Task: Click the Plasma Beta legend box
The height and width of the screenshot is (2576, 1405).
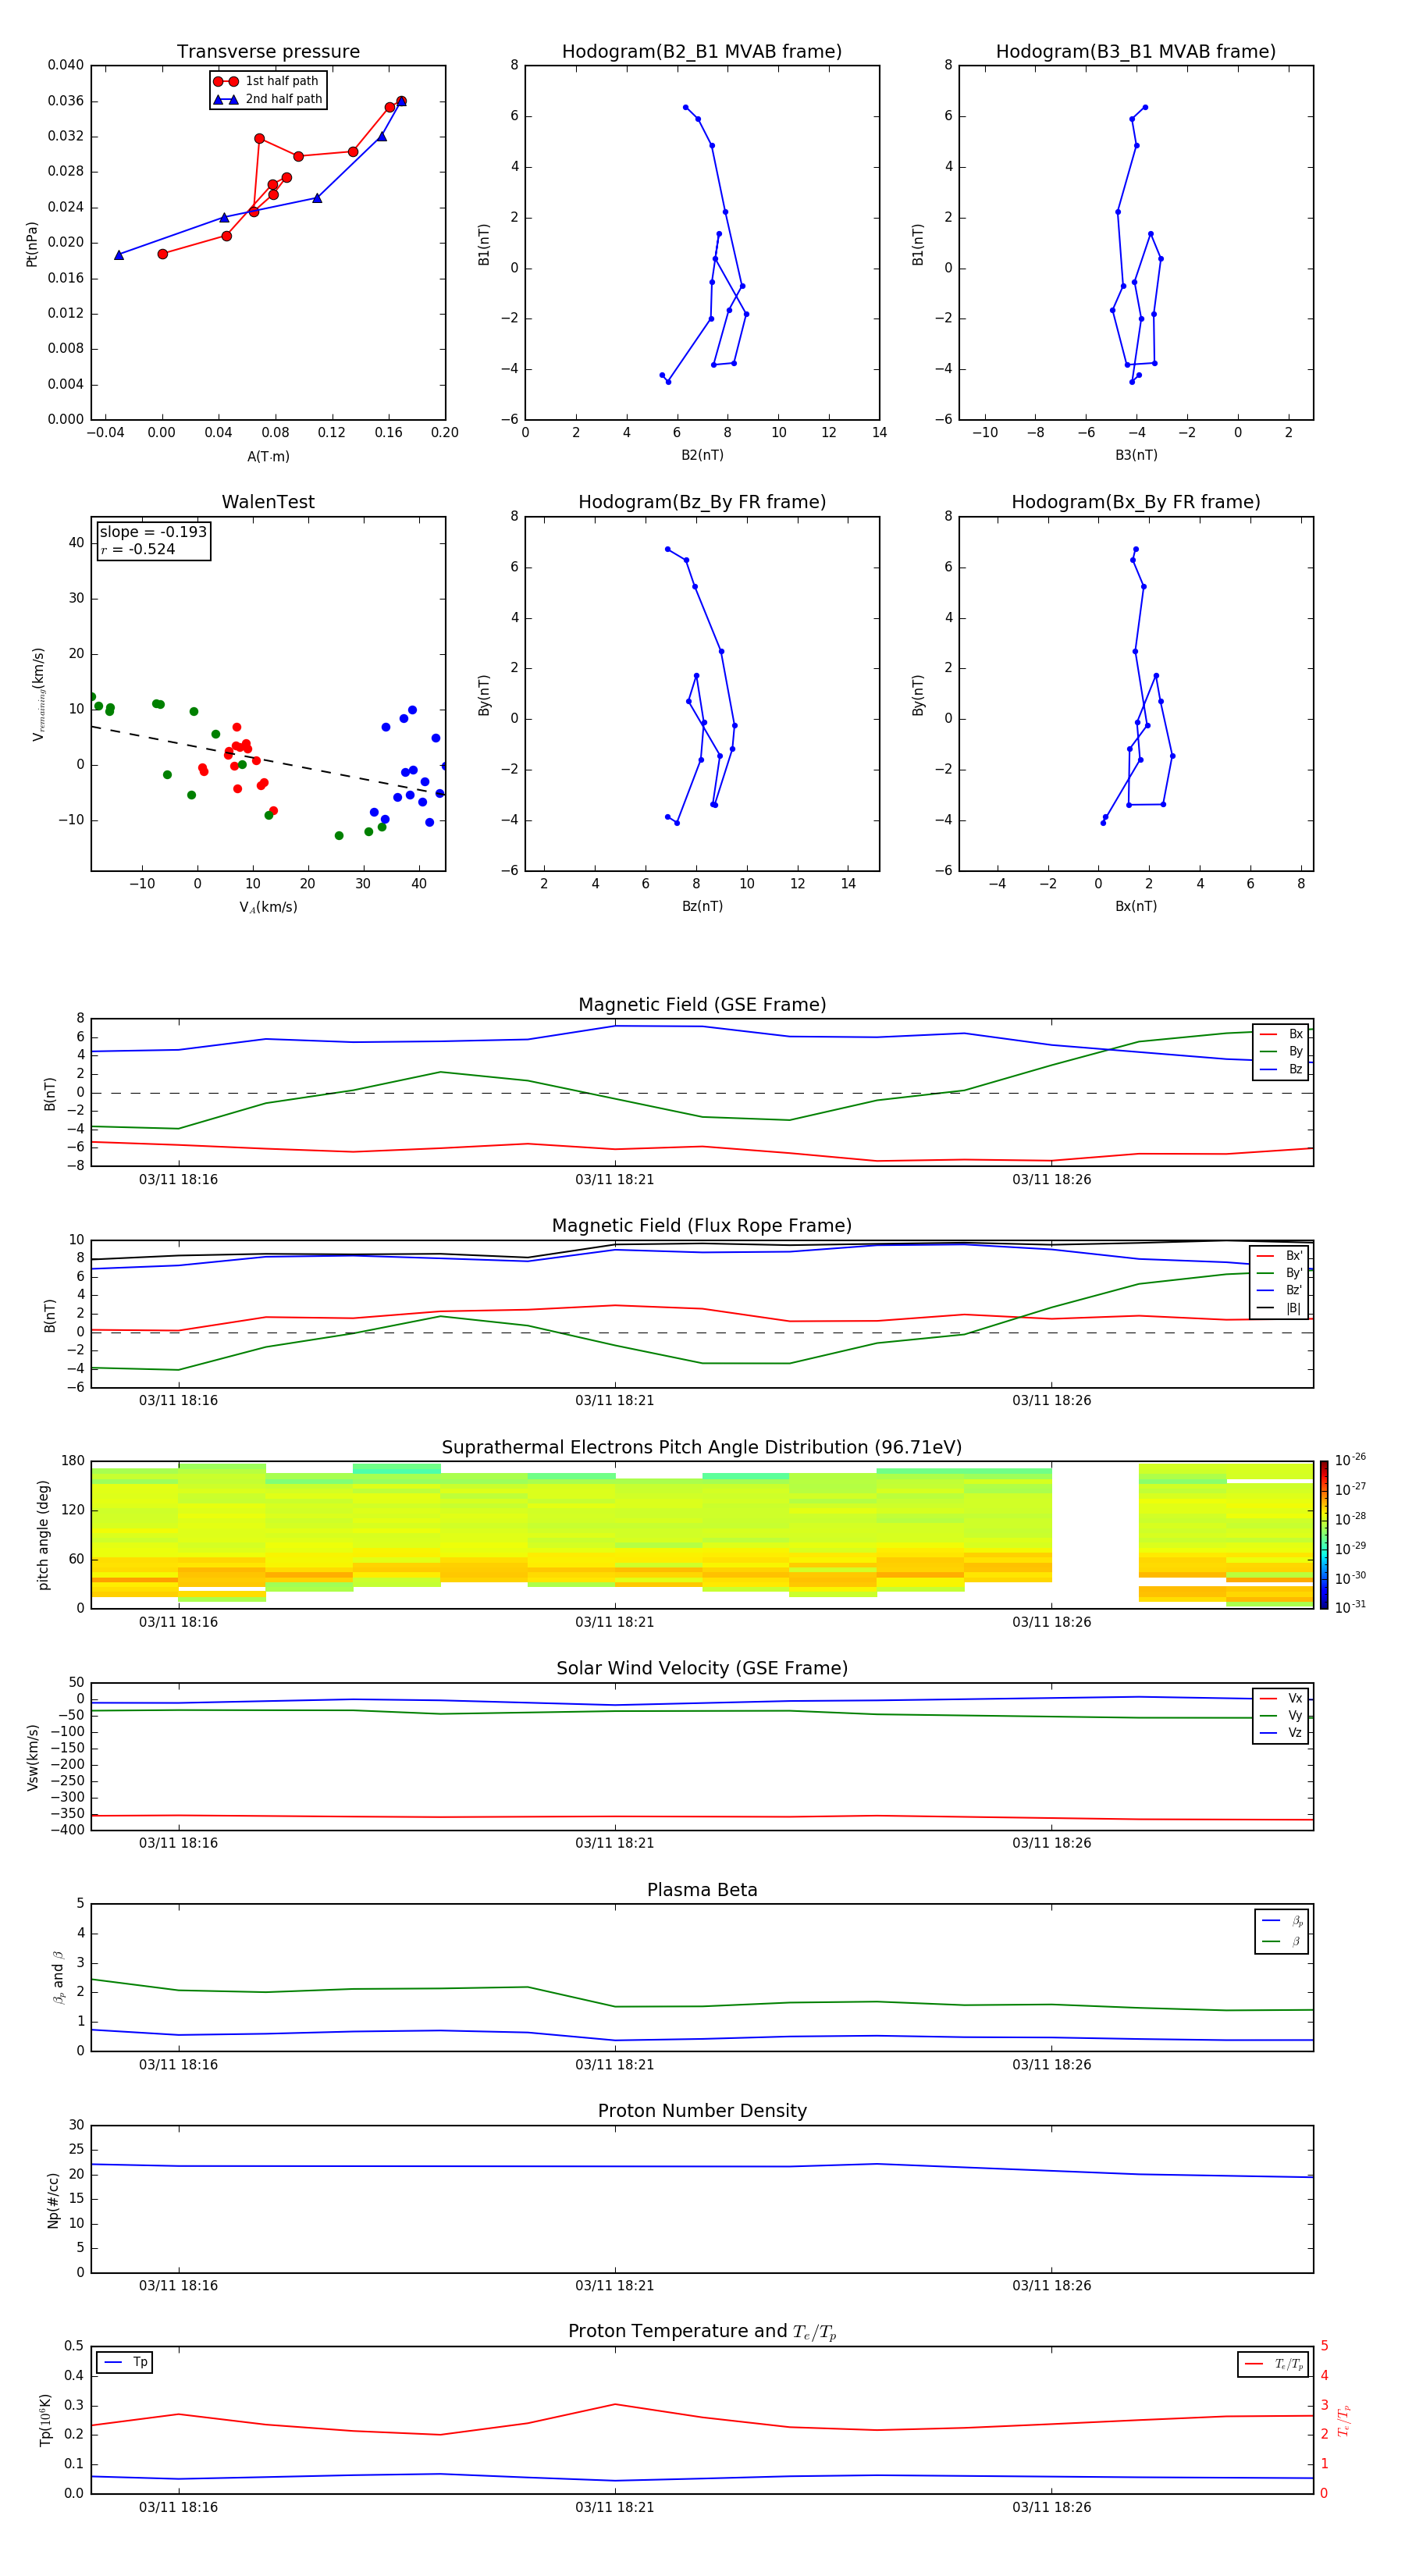Action: pos(1281,1931)
